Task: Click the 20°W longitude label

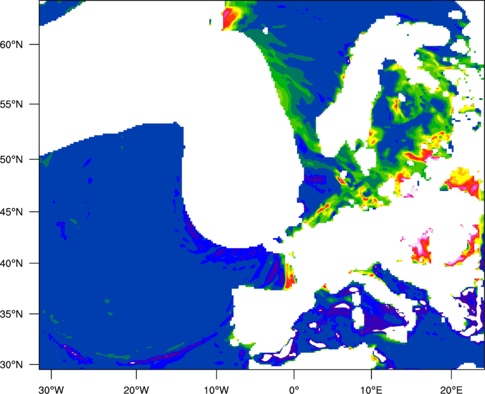Action: click(x=136, y=390)
